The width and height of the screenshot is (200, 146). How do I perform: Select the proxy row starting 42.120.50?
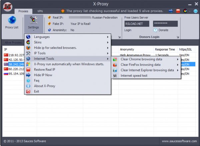coord(14,60)
